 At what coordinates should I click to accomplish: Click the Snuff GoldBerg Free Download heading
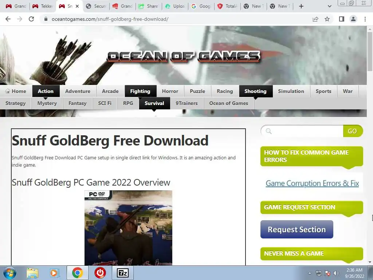tap(110, 140)
